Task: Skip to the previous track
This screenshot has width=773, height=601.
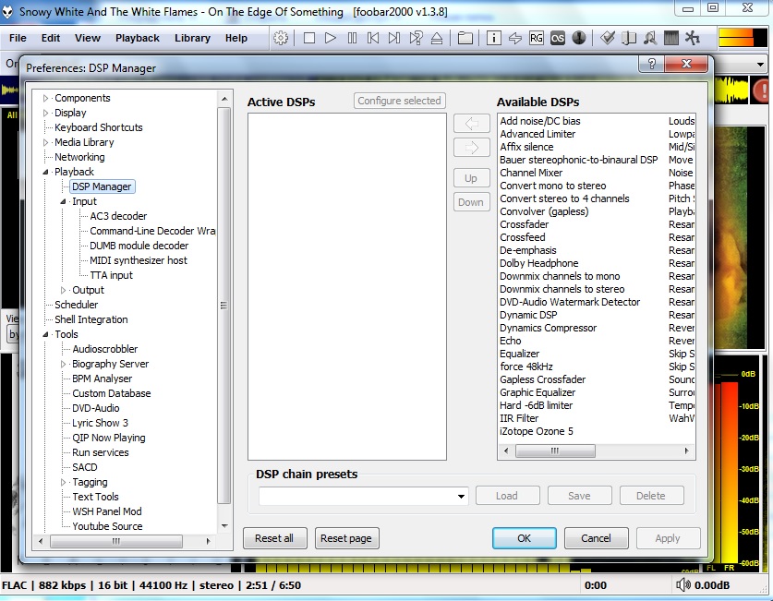Action: (x=373, y=38)
